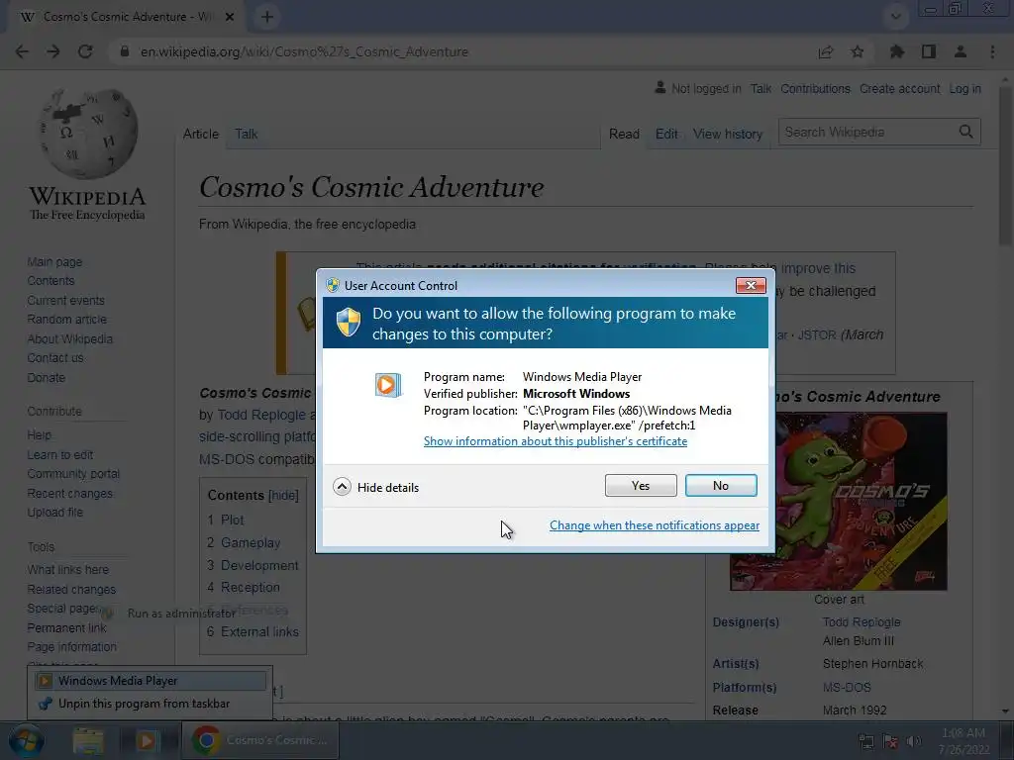Click the Wikipedia globe logo
Image resolution: width=1014 pixels, height=760 pixels.
(87, 135)
